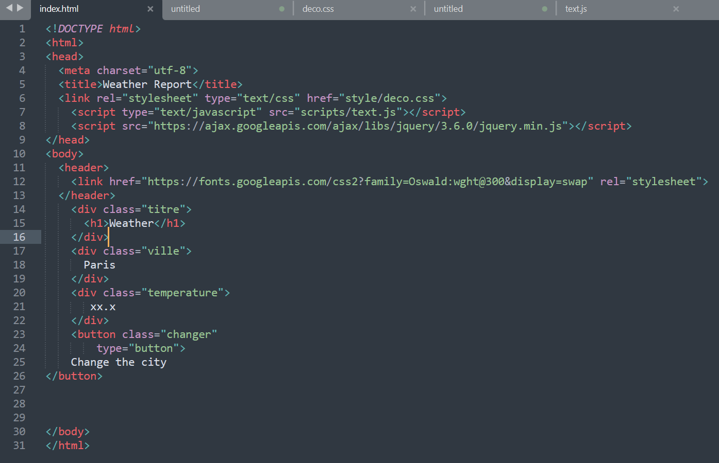This screenshot has width=719, height=463.
Task: Click the unsaved-changes dot on text.js's neighbor untitled tab
Action: pyautogui.click(x=544, y=9)
